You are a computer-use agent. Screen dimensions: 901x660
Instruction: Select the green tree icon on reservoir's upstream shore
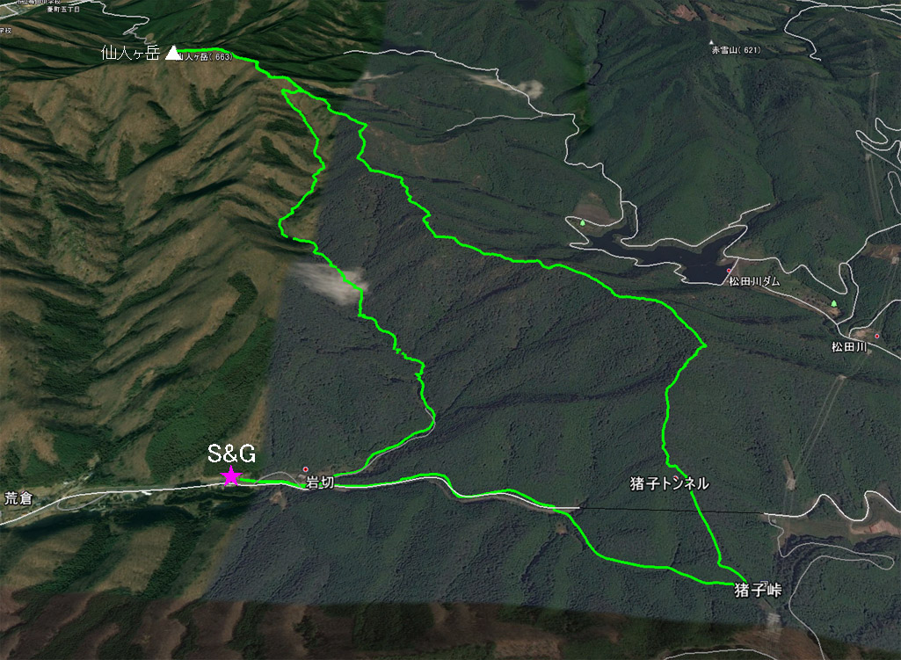(583, 223)
